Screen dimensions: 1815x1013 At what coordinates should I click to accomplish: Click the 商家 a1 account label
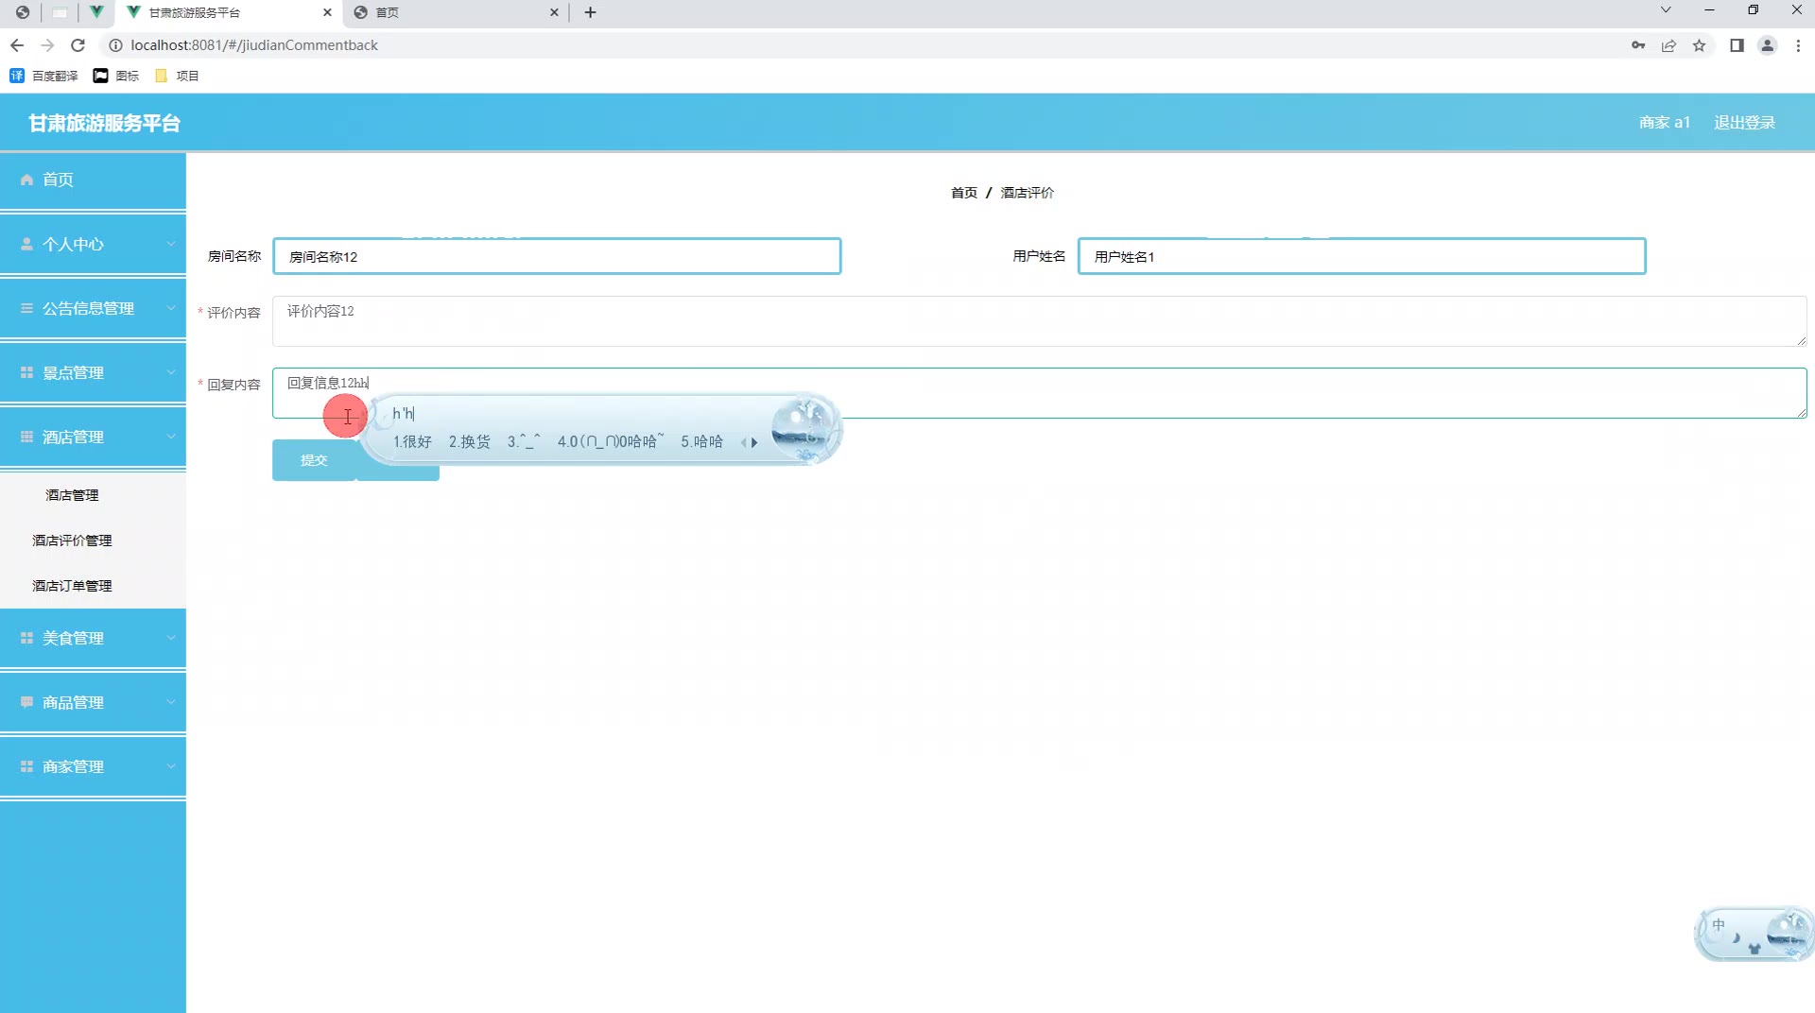[1664, 123]
